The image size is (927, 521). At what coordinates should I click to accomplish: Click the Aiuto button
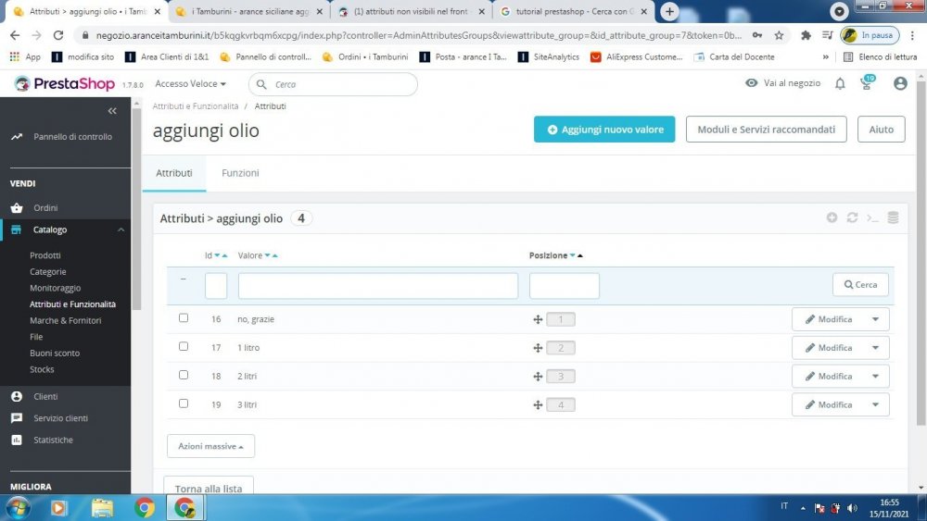click(881, 130)
